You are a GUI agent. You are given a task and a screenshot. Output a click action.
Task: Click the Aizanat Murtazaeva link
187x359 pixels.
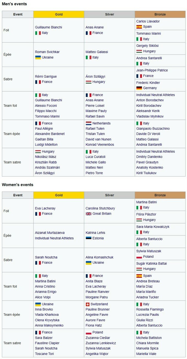[50, 233]
